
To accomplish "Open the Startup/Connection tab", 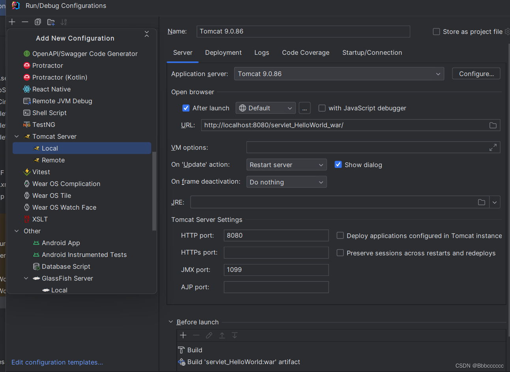I will [372, 53].
